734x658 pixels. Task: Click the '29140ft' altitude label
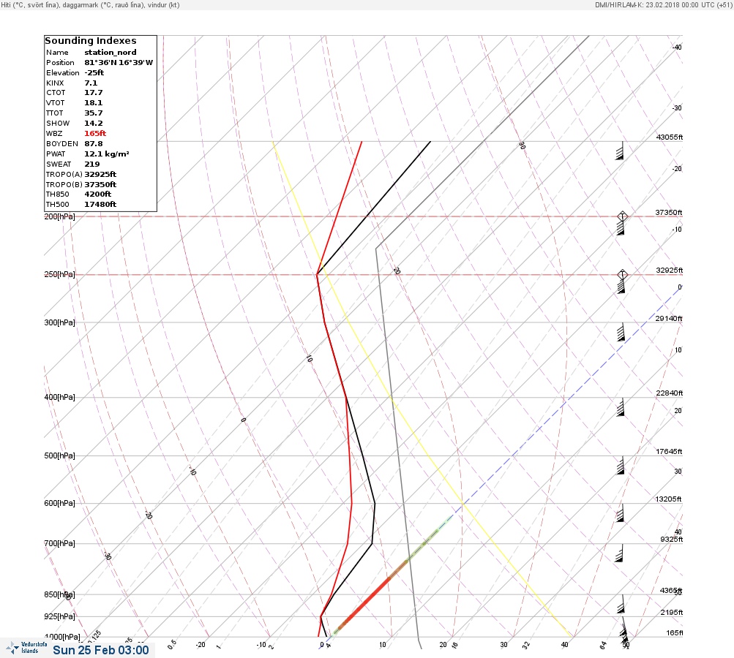pyautogui.click(x=669, y=319)
